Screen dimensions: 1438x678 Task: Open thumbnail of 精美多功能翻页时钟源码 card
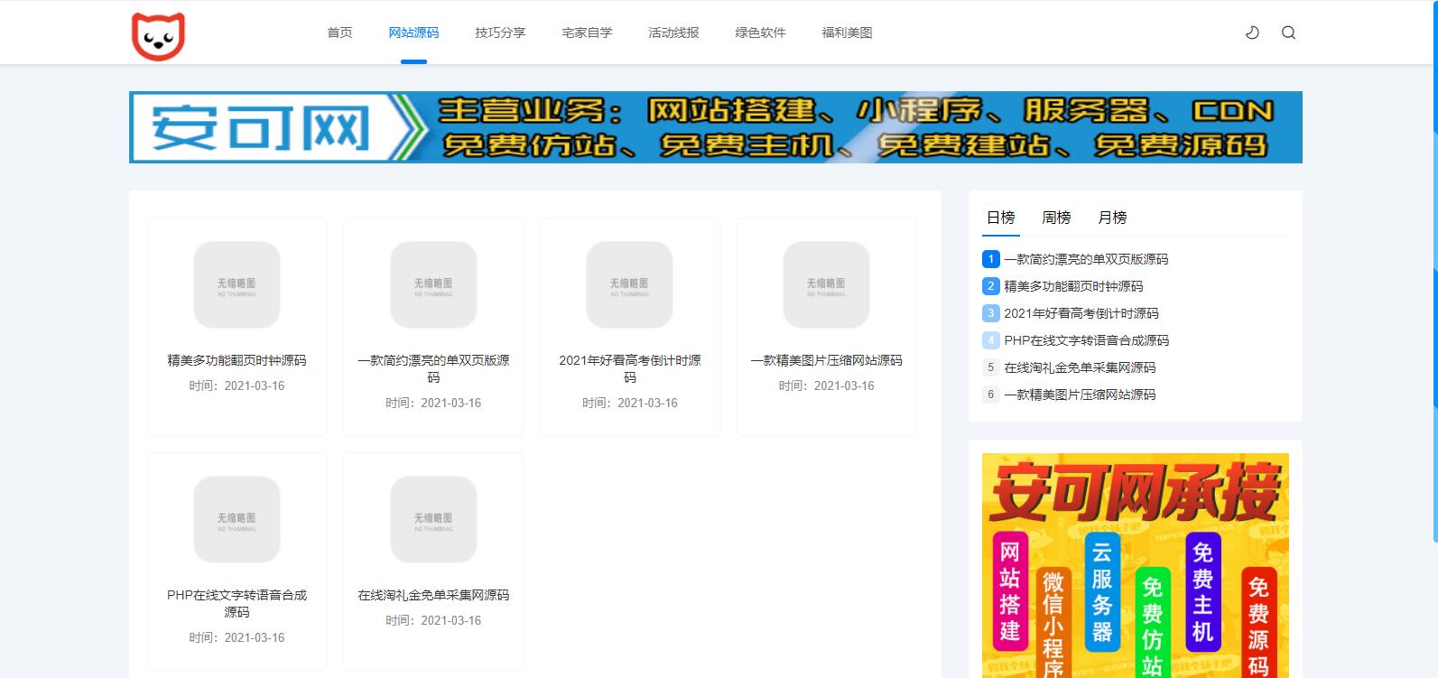[x=237, y=284]
